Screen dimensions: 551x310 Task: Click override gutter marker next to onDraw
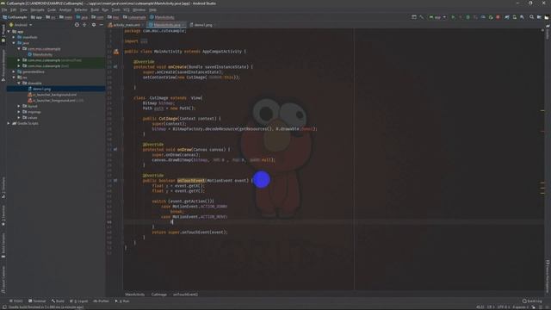pyautogui.click(x=115, y=149)
